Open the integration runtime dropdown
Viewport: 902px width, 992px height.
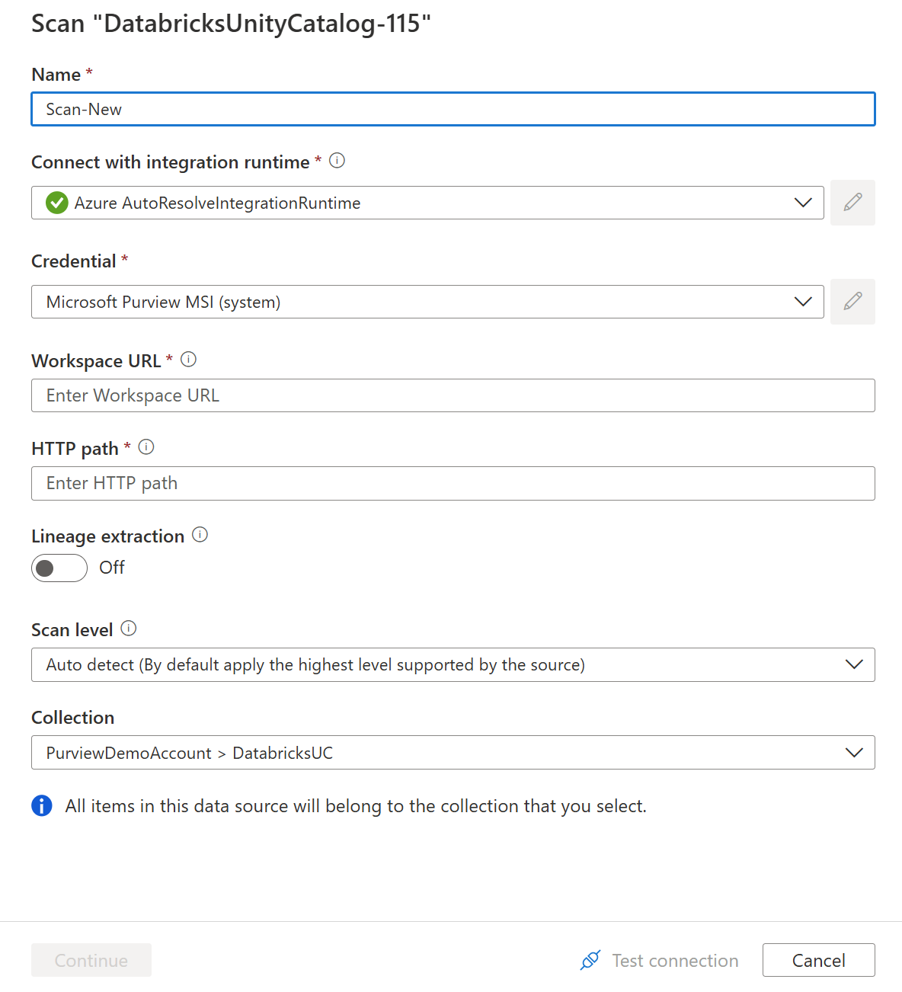coord(803,203)
